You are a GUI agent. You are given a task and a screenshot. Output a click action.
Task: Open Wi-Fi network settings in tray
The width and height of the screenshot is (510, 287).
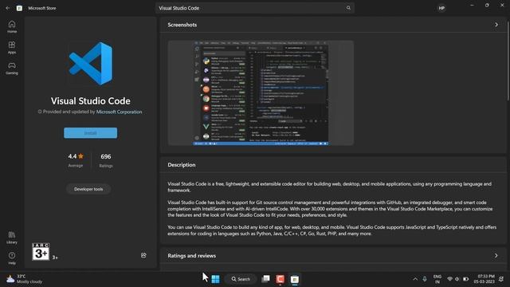[449, 279]
